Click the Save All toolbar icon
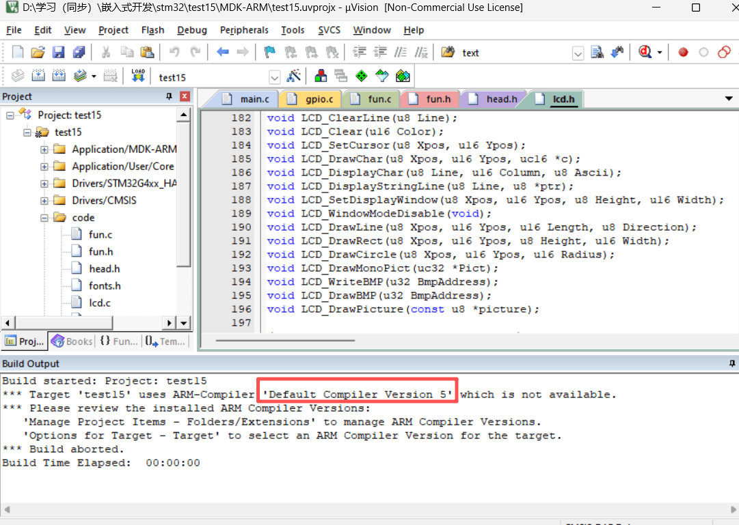This screenshot has width=739, height=525. click(79, 52)
